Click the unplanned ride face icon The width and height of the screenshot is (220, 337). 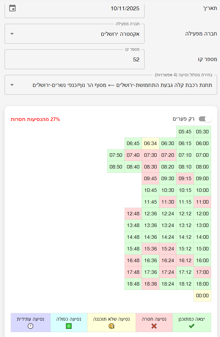111,326
